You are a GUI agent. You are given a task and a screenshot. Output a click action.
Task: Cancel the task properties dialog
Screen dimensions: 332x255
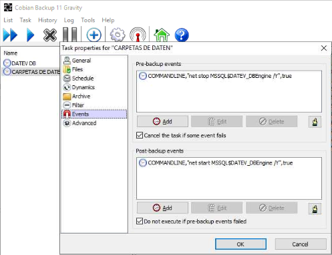(x=301, y=244)
